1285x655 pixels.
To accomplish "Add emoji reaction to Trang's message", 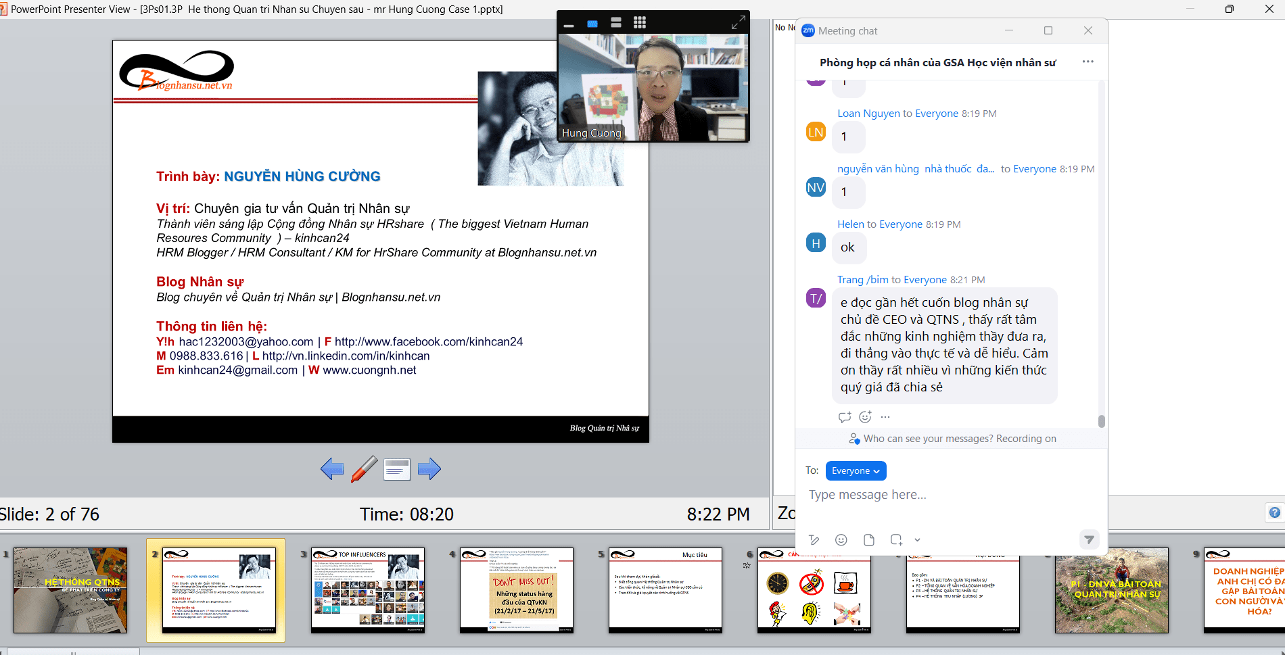I will (x=865, y=417).
